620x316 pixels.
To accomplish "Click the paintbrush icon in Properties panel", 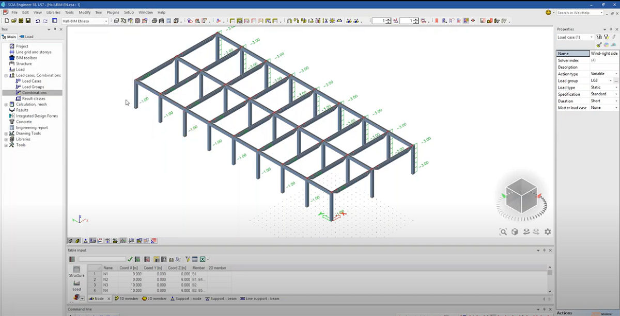I will point(599,45).
